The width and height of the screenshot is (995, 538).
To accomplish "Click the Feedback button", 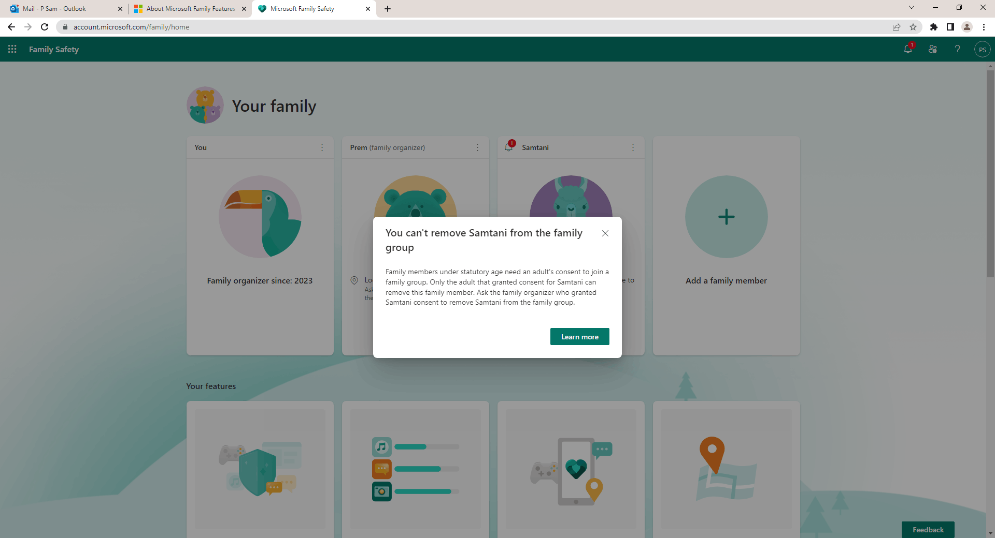I will pyautogui.click(x=928, y=529).
